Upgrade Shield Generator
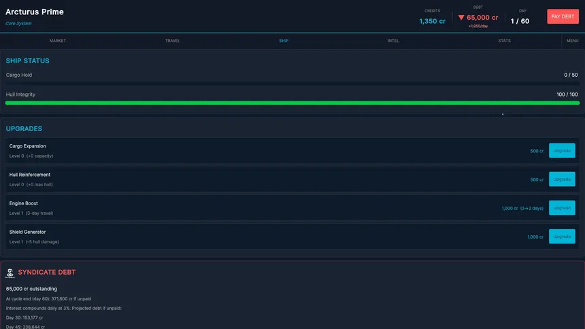 [562, 237]
